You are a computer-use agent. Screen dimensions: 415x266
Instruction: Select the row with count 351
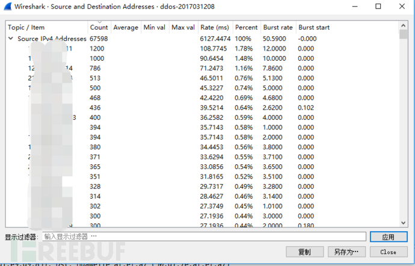click(202, 176)
